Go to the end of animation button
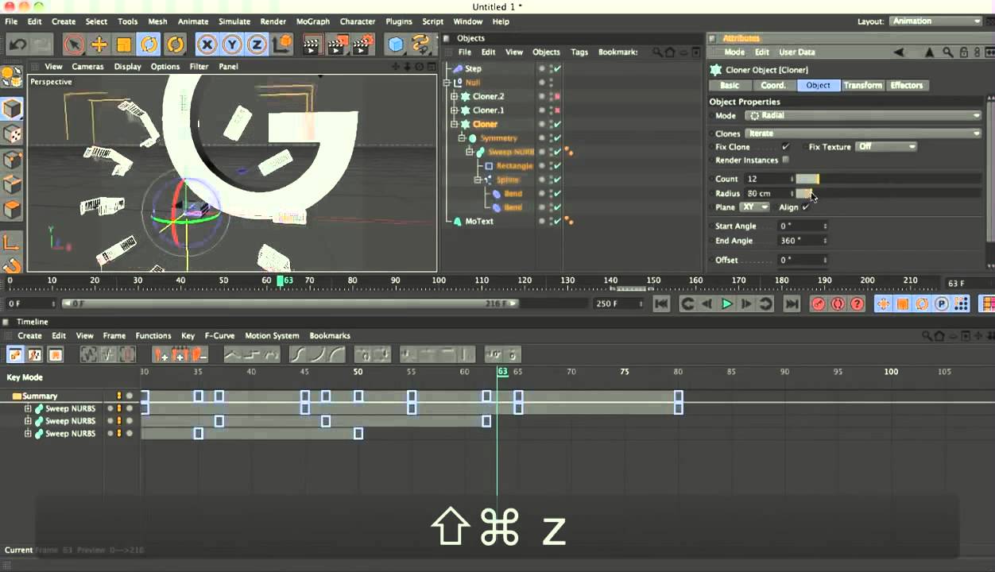This screenshot has width=995, height=572. coord(792,303)
